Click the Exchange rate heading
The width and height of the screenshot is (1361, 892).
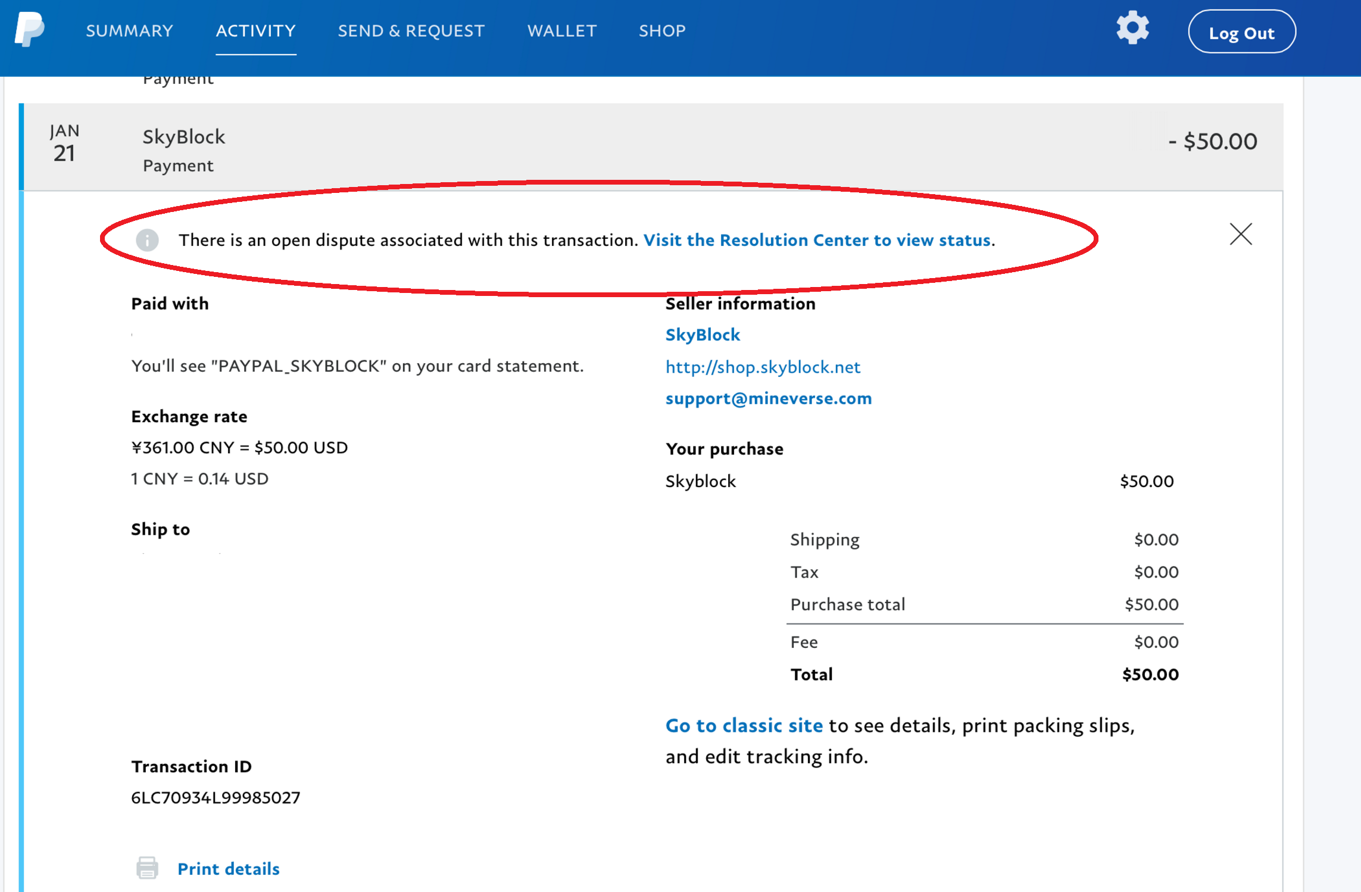coord(189,416)
